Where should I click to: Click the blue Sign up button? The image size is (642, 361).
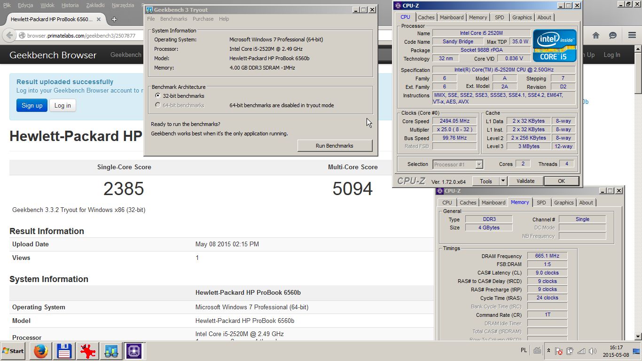pos(32,105)
